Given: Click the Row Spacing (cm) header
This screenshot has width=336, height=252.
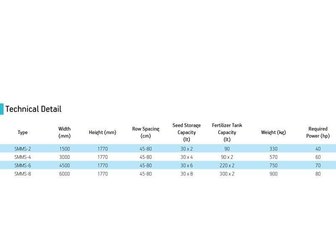Looking at the screenshot, I should point(146,132).
